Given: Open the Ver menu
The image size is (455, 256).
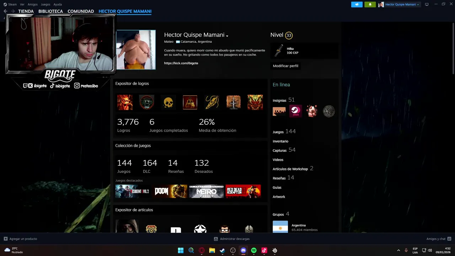Looking at the screenshot, I should point(22,4).
